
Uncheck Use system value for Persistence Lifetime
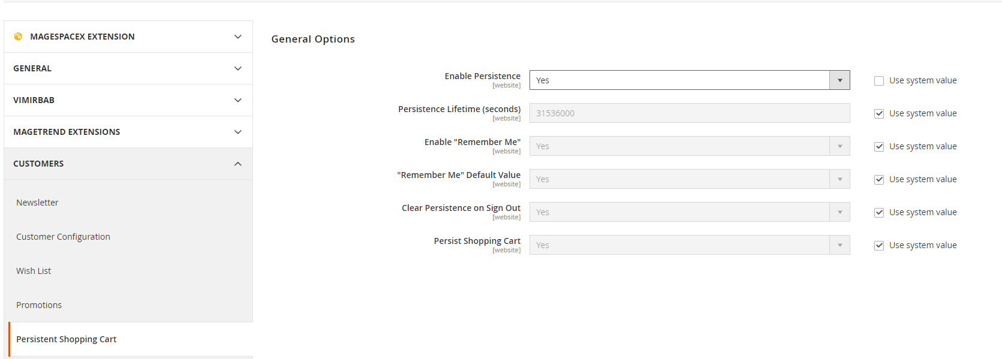click(x=878, y=113)
